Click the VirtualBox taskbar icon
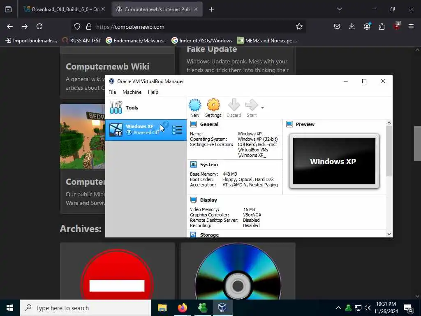Image resolution: width=421 pixels, height=316 pixels. 222,308
